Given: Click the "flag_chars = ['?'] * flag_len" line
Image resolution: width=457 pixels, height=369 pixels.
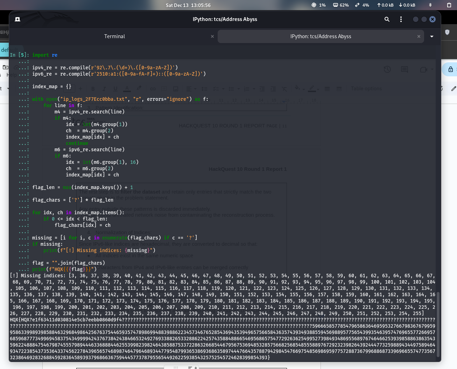Looking at the screenshot, I should [73, 200].
